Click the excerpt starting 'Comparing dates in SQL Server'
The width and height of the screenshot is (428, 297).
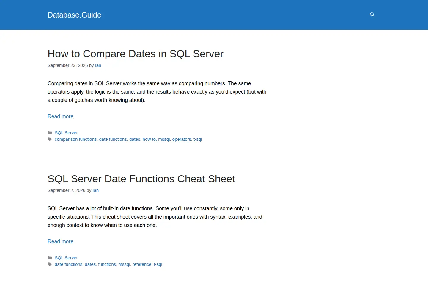tap(157, 92)
